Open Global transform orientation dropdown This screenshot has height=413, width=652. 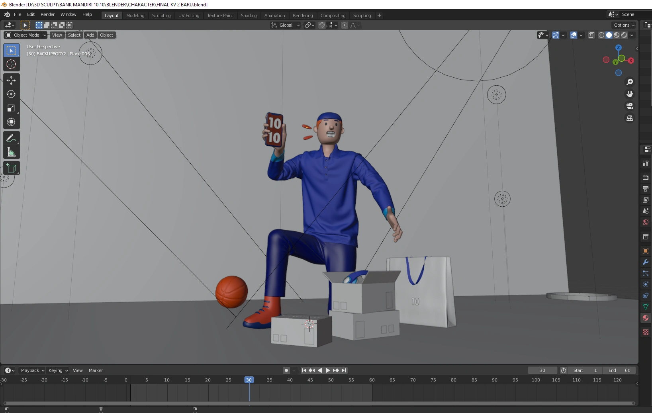coord(285,25)
